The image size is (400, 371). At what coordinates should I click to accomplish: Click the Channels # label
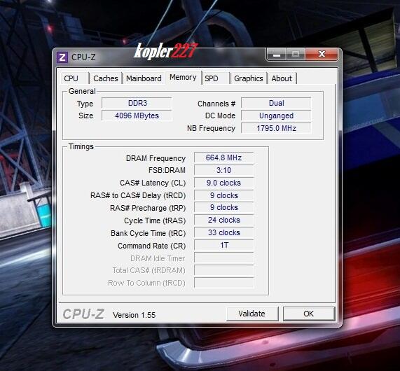[216, 104]
